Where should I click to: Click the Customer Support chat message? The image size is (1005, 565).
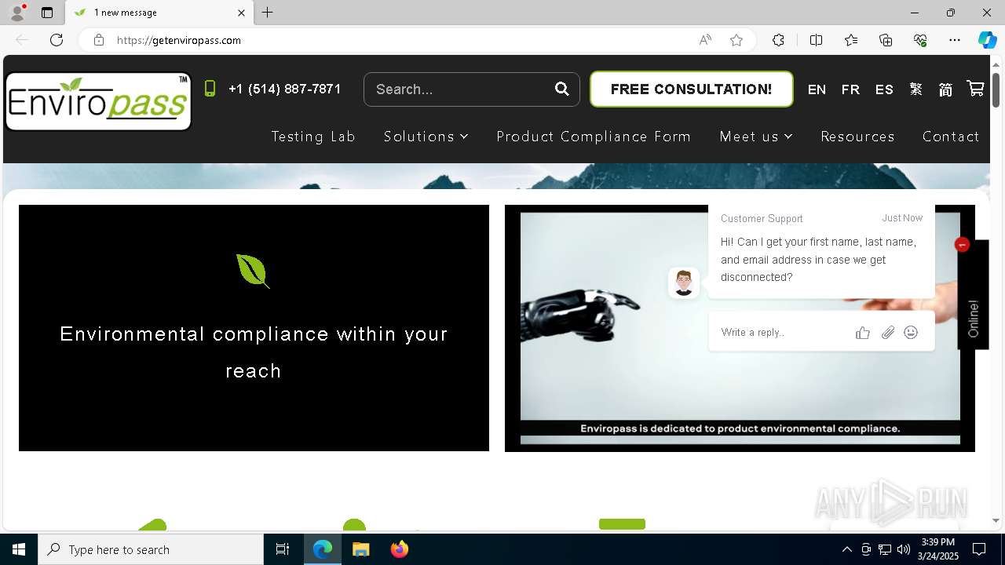(821, 251)
